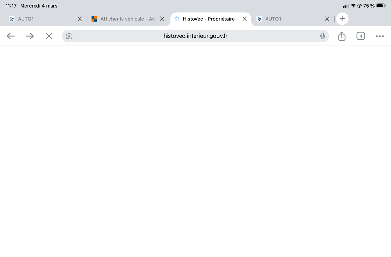The width and height of the screenshot is (391, 257).
Task: Add a new tab with the plus button
Action: click(x=342, y=19)
